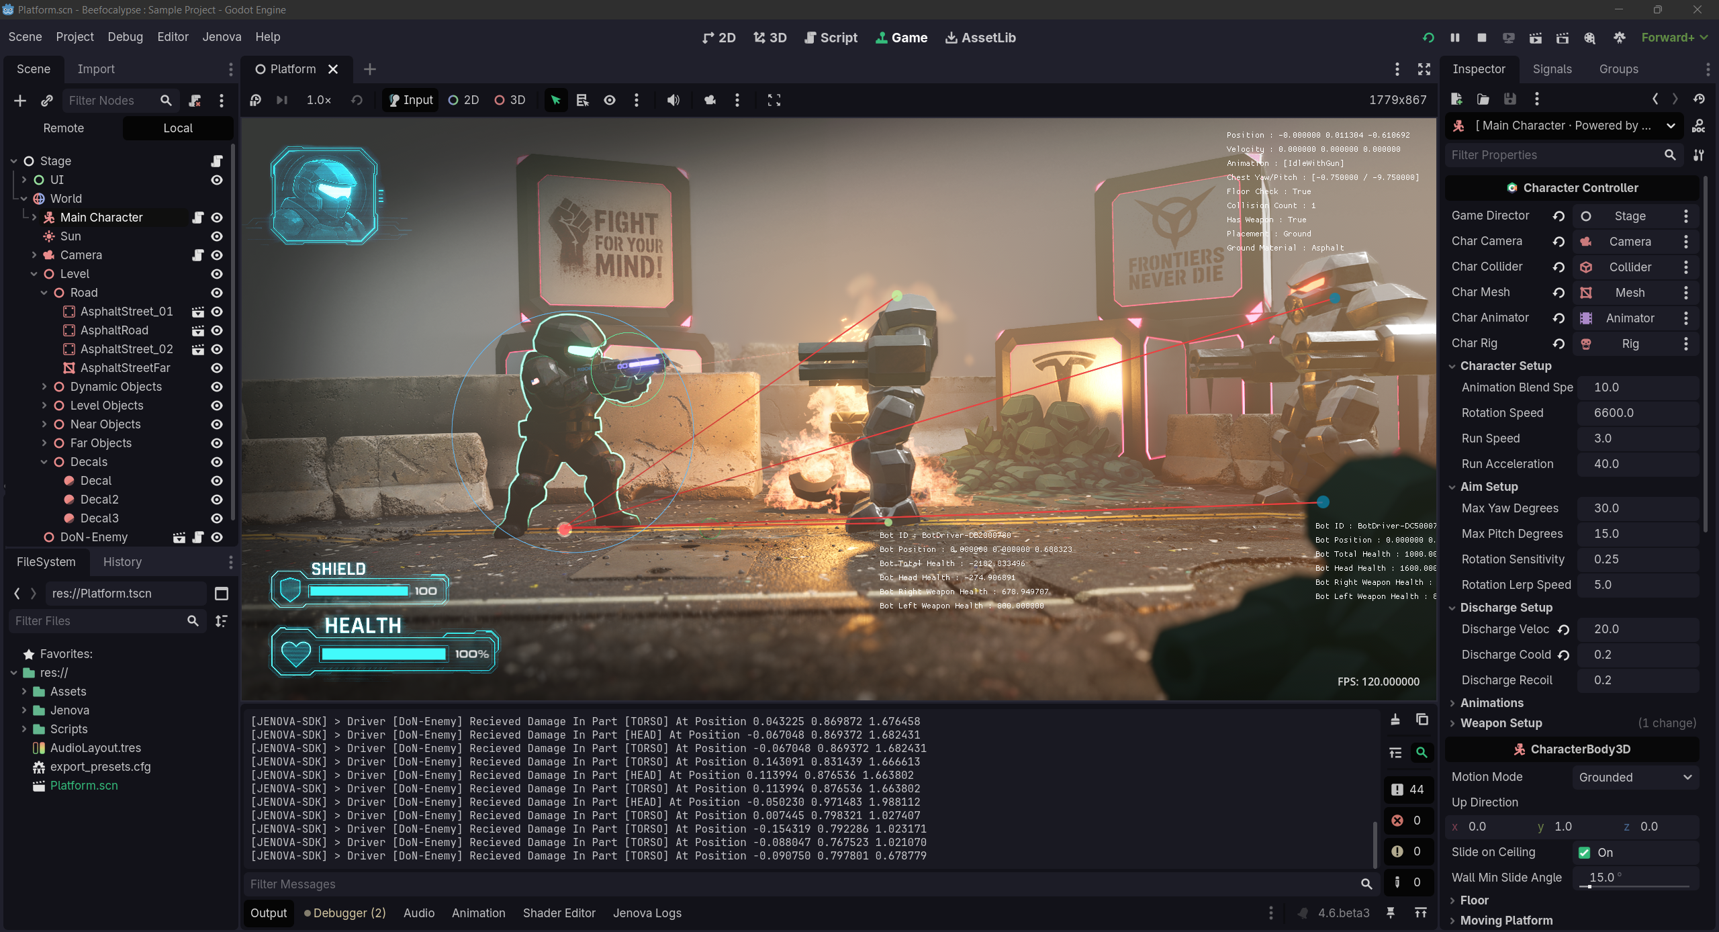Click the attach script icon in Scene dock
This screenshot has height=932, width=1719.
tap(195, 101)
